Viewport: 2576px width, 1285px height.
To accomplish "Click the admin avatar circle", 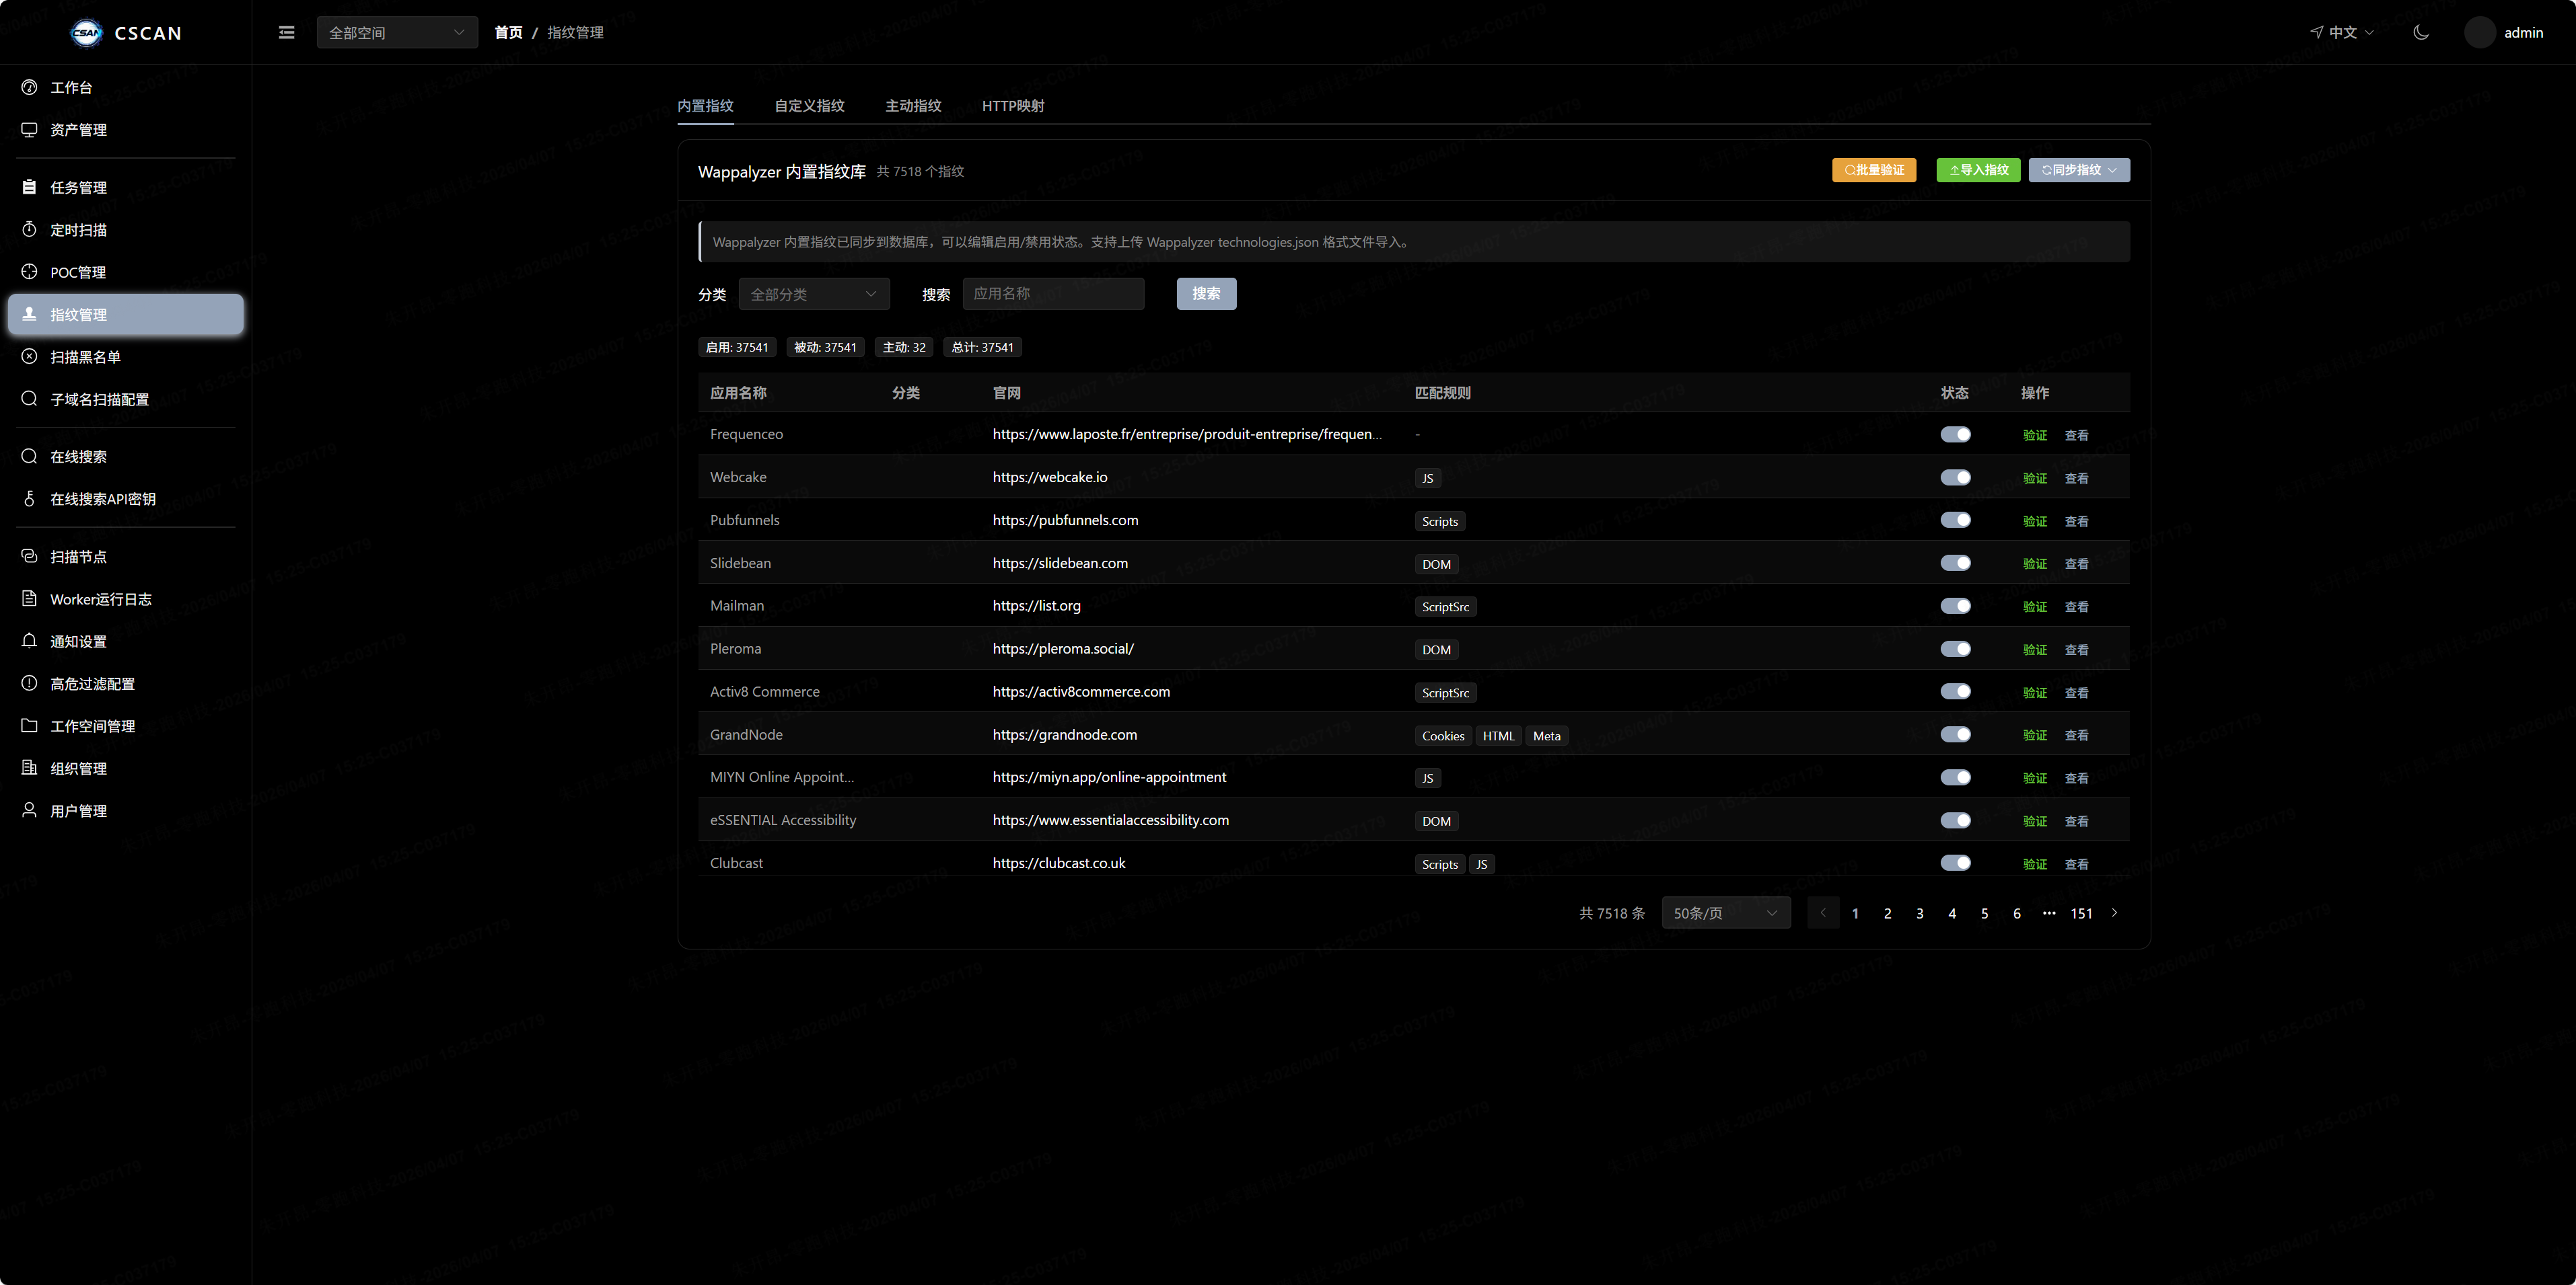I will (2479, 32).
